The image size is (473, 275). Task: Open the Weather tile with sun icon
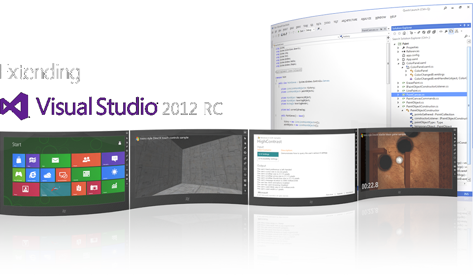tap(114, 172)
